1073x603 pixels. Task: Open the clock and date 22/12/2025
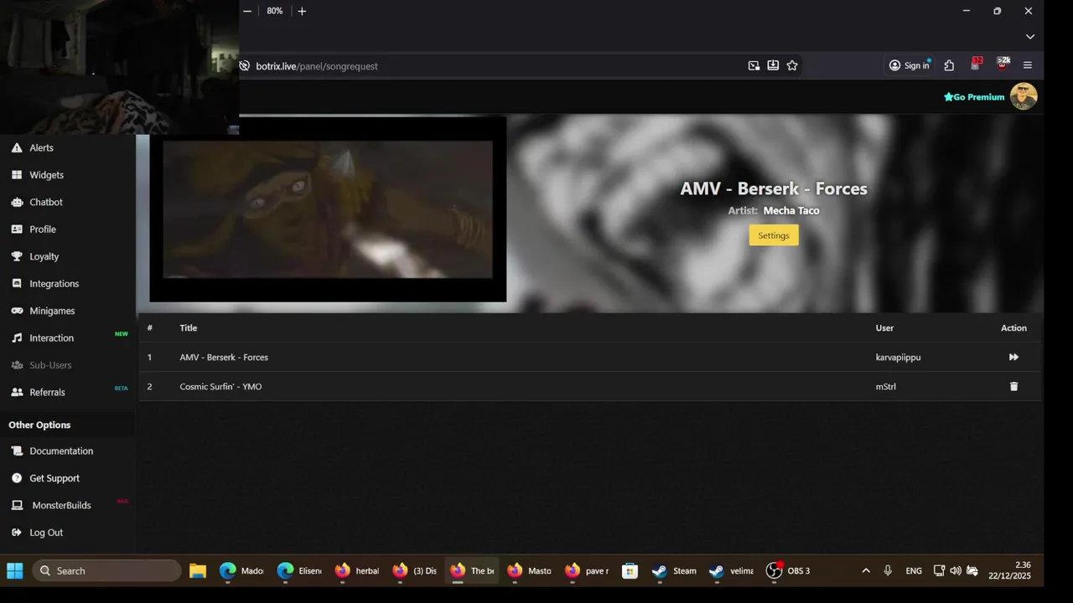pyautogui.click(x=1010, y=571)
